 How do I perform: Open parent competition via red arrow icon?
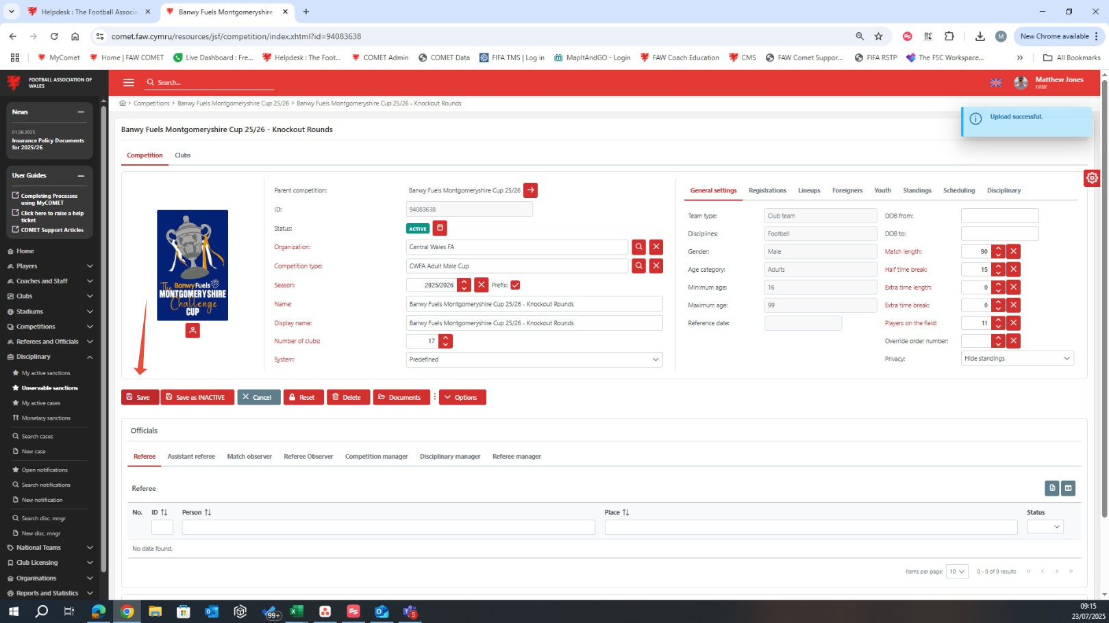(x=530, y=190)
